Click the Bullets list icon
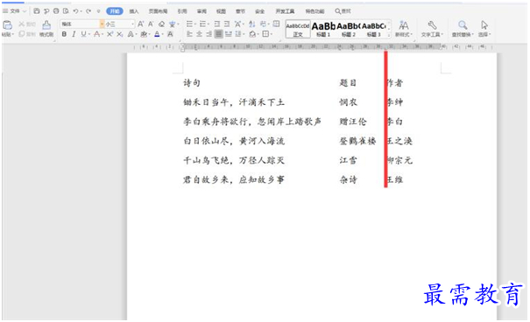The height and width of the screenshot is (322, 530). point(189,24)
